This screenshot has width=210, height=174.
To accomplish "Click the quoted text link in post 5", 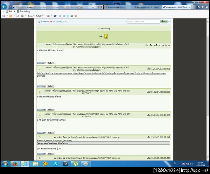I will [x=52, y=143].
